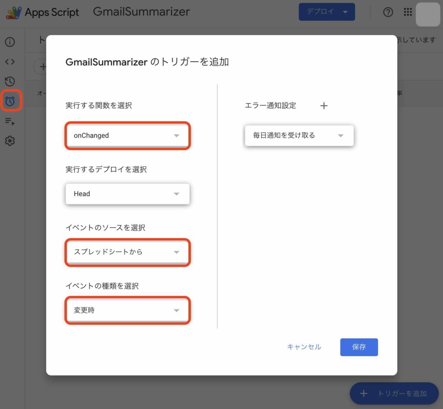Expand the デプロイ menu
The width and height of the screenshot is (443, 409).
[327, 12]
